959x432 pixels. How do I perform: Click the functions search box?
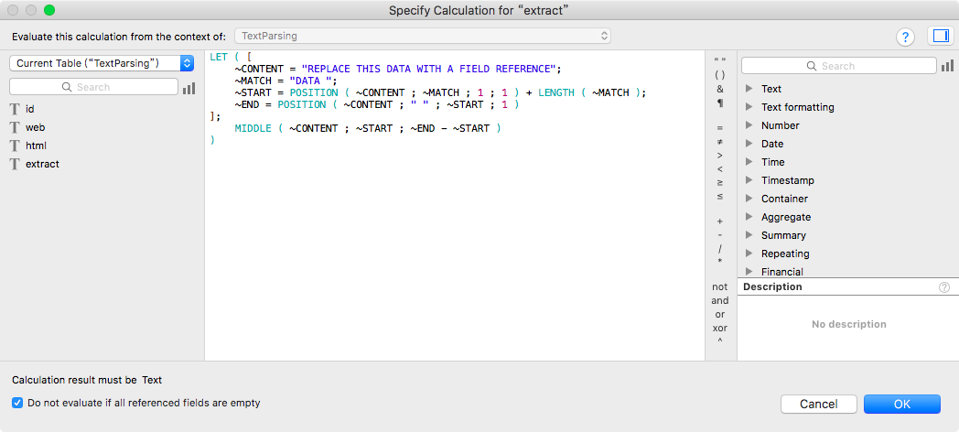[x=838, y=66]
